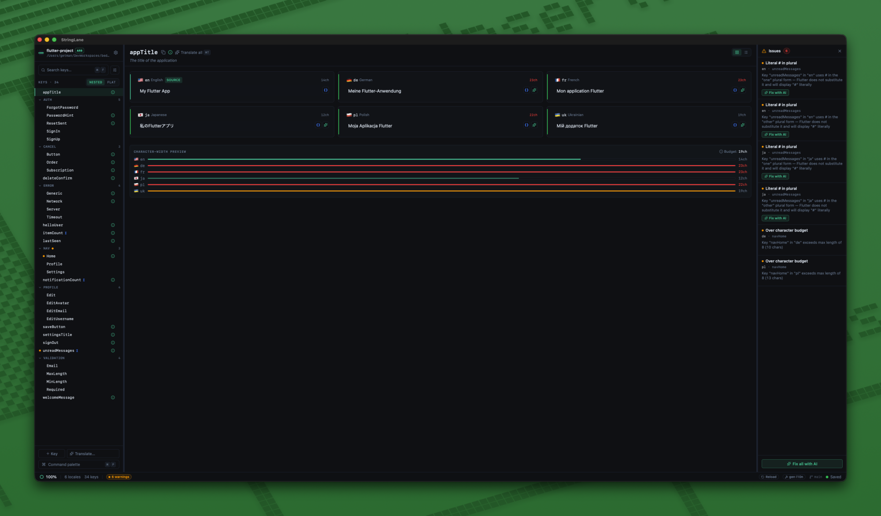Viewport: 881px width, 516px height.
Task: Fix with AI for en 'one' plural issue
Action: pyautogui.click(x=775, y=92)
